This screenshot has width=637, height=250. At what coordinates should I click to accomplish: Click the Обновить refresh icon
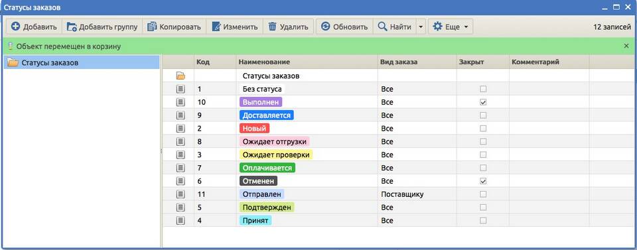click(325, 27)
